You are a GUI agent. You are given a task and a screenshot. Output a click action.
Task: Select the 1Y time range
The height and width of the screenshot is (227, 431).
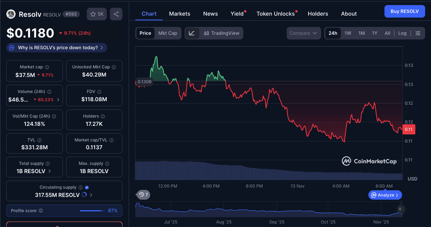[374, 33]
